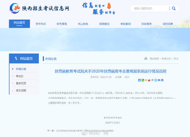Print the article using printer icon
The image size is (190, 137).
click(162, 80)
